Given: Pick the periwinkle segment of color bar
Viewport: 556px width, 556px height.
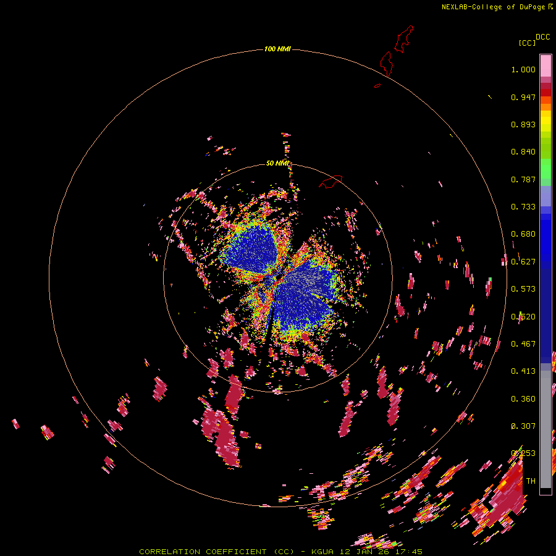Looking at the screenshot, I should 545,196.
